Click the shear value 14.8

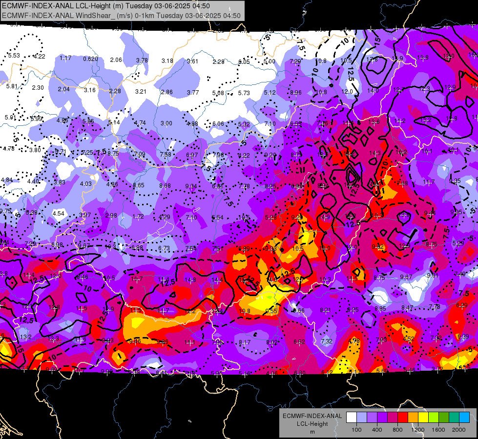(190, 279)
